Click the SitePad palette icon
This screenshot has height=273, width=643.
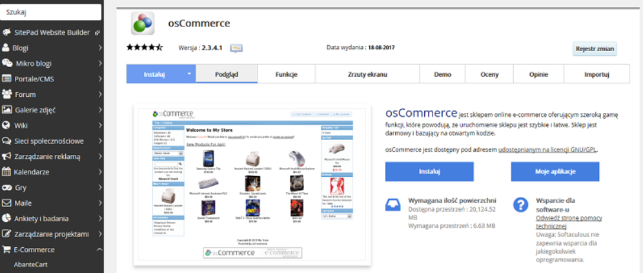coord(6,32)
